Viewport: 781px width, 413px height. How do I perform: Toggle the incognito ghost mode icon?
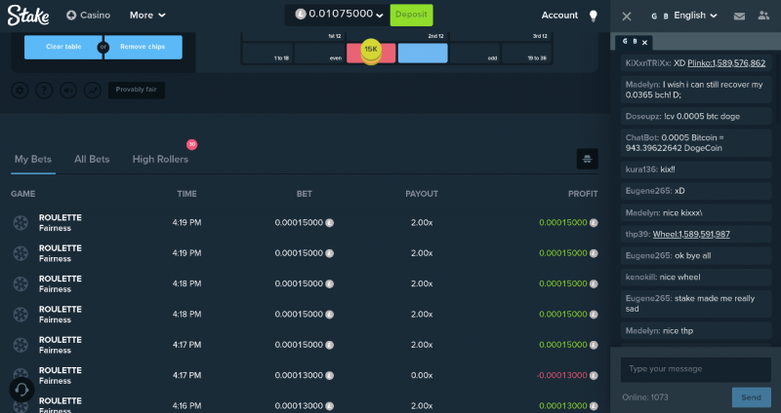[588, 159]
